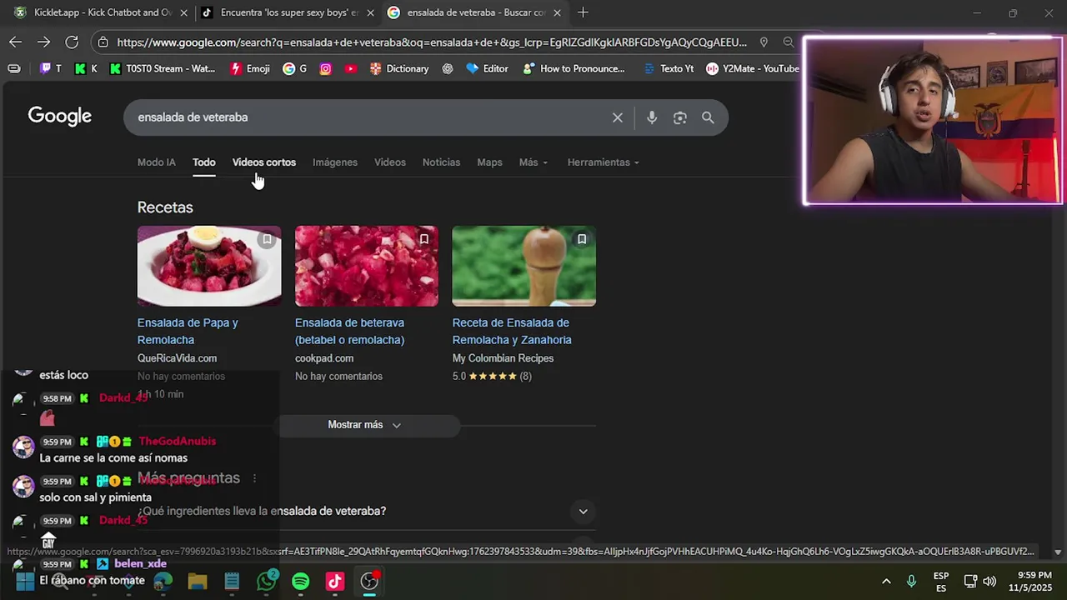Open the Dictionary bookmark
The width and height of the screenshot is (1067, 600).
click(399, 68)
